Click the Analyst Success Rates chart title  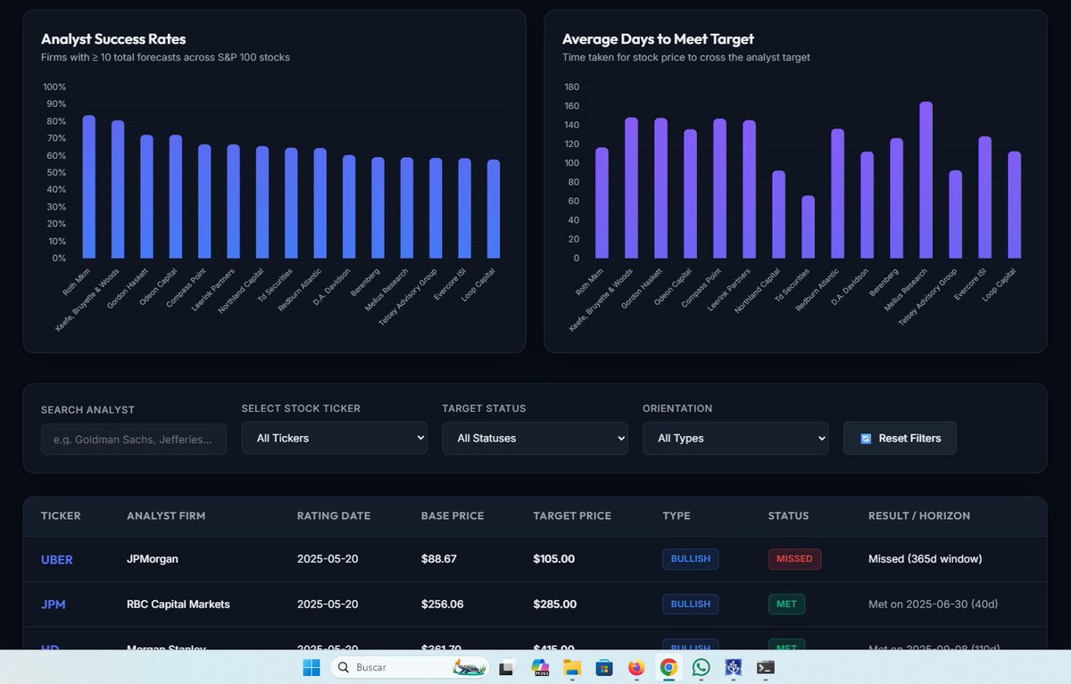[113, 39]
